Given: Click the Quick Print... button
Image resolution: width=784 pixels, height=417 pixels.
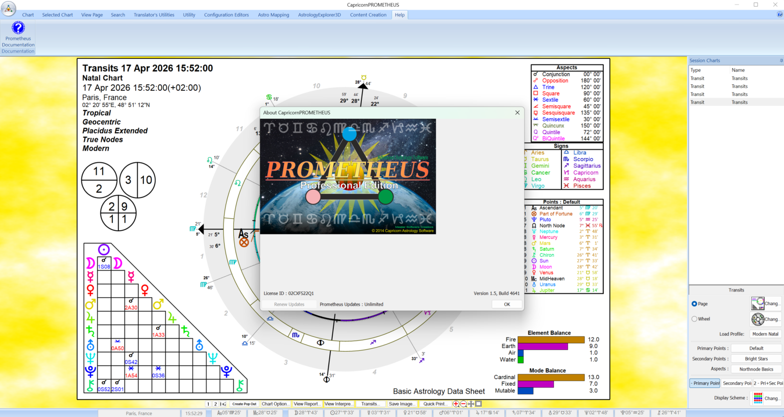Looking at the screenshot, I should tap(435, 404).
